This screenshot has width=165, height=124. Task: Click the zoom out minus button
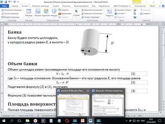pos(144,116)
